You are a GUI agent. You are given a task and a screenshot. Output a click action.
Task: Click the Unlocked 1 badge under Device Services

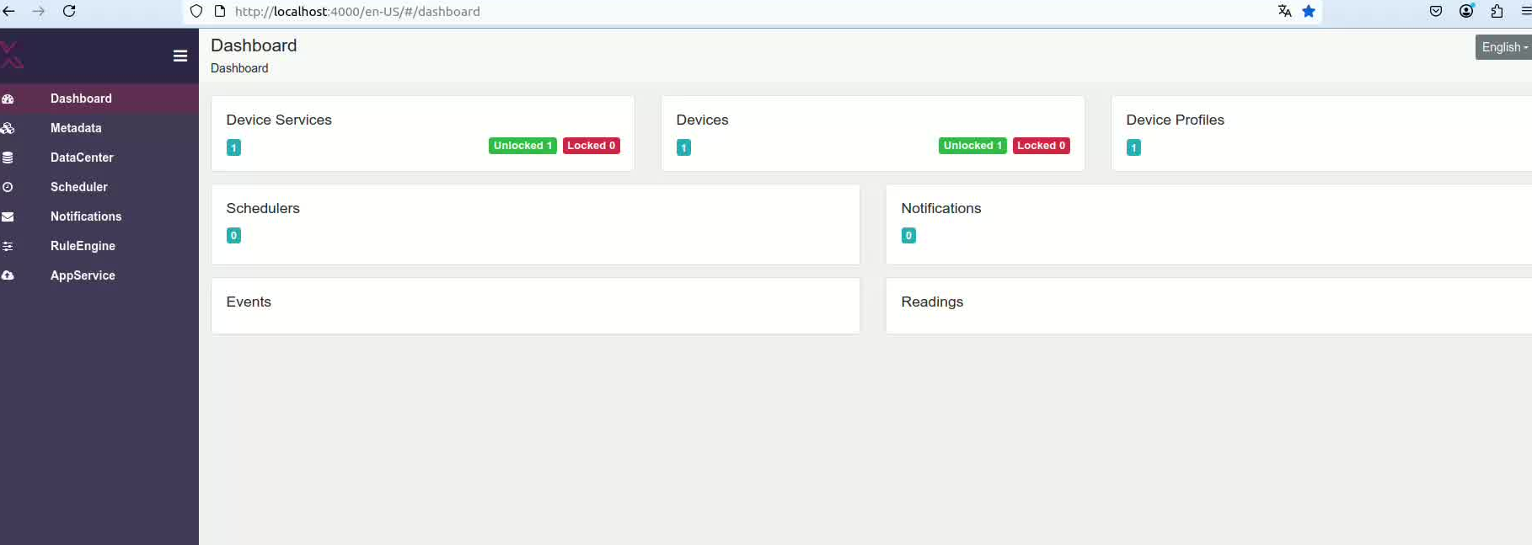[522, 146]
